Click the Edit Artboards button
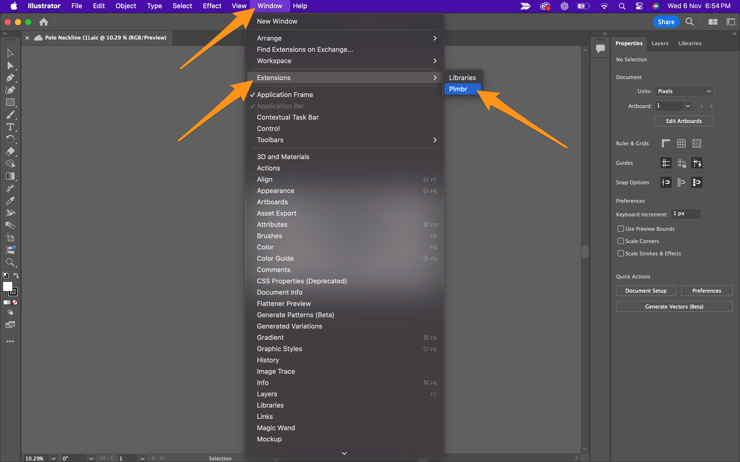The height and width of the screenshot is (462, 740). pos(684,121)
